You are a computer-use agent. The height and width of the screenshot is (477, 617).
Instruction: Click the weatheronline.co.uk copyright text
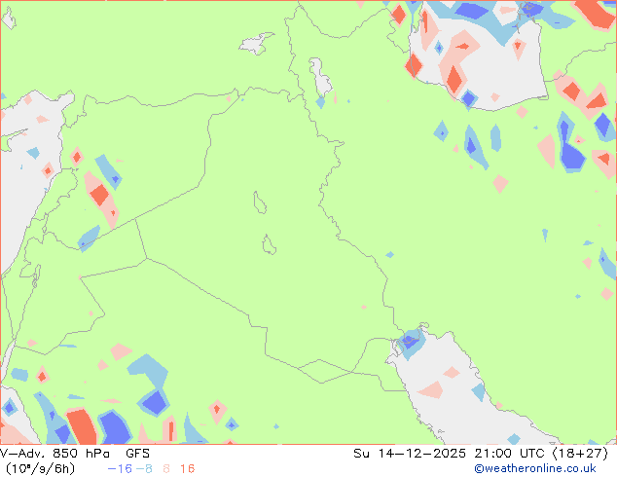pyautogui.click(x=535, y=468)
